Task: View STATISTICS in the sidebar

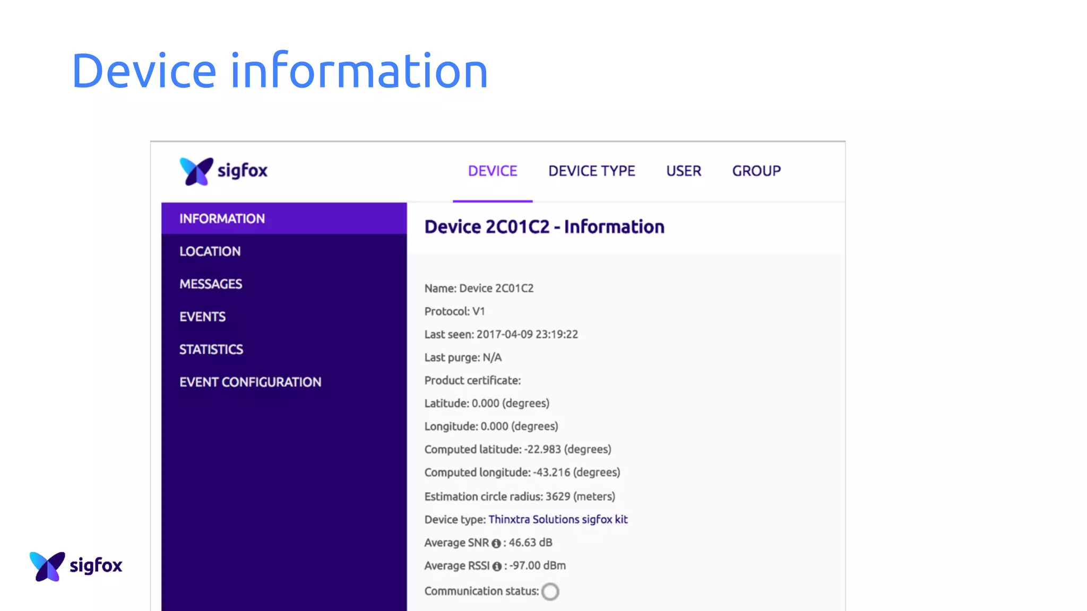Action: coord(211,350)
